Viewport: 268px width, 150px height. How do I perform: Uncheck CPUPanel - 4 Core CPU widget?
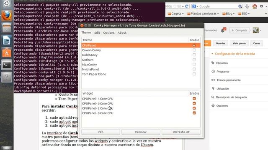(x=194, y=98)
